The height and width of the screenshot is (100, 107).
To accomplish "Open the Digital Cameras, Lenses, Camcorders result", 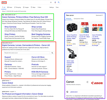I will [x=26, y=45].
